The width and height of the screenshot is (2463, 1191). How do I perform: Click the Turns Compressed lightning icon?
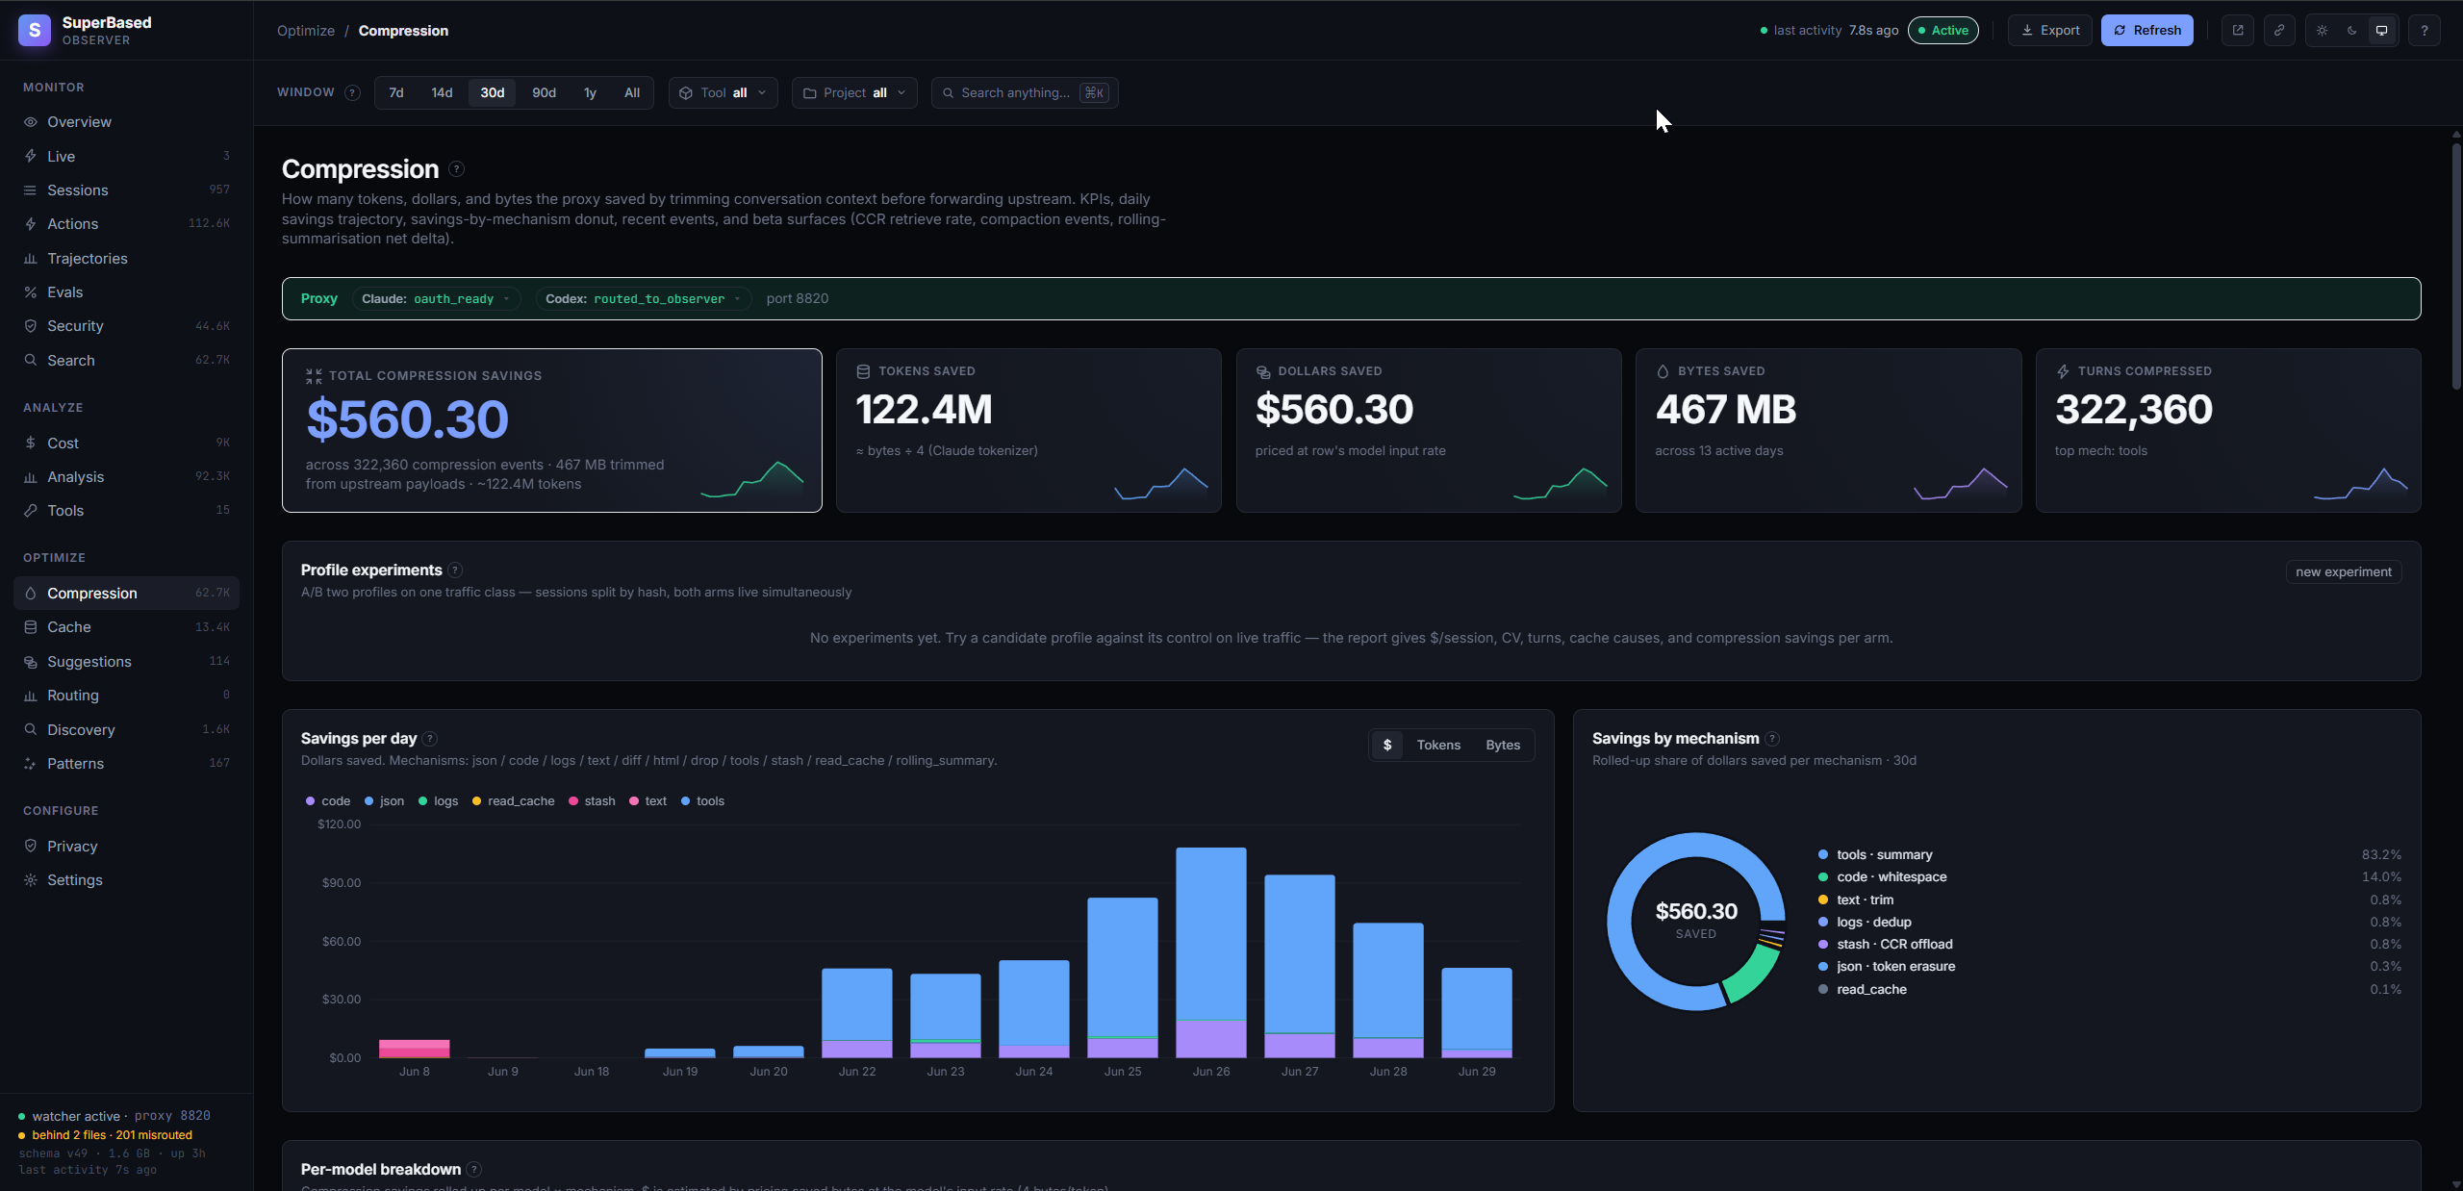tap(2063, 371)
